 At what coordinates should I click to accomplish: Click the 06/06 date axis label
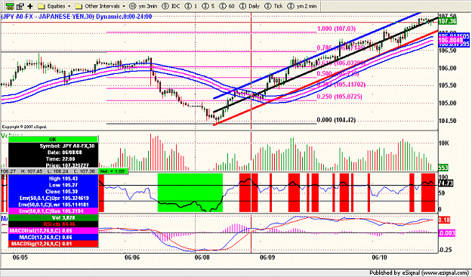point(132,257)
